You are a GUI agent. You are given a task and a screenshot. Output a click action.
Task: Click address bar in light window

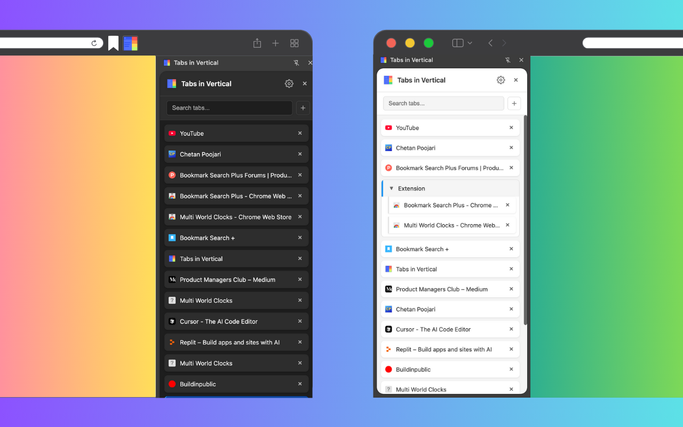tap(633, 43)
